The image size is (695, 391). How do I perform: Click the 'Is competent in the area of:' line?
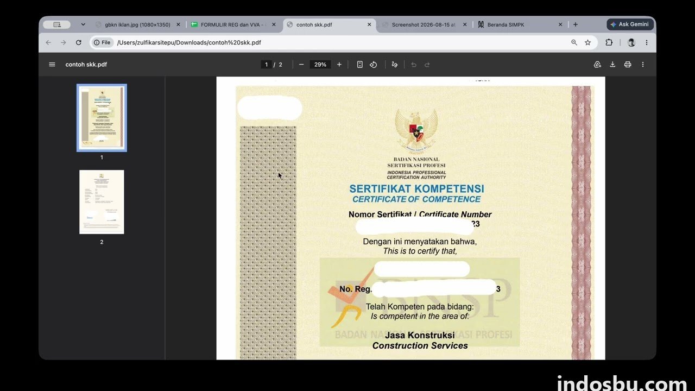coord(420,316)
